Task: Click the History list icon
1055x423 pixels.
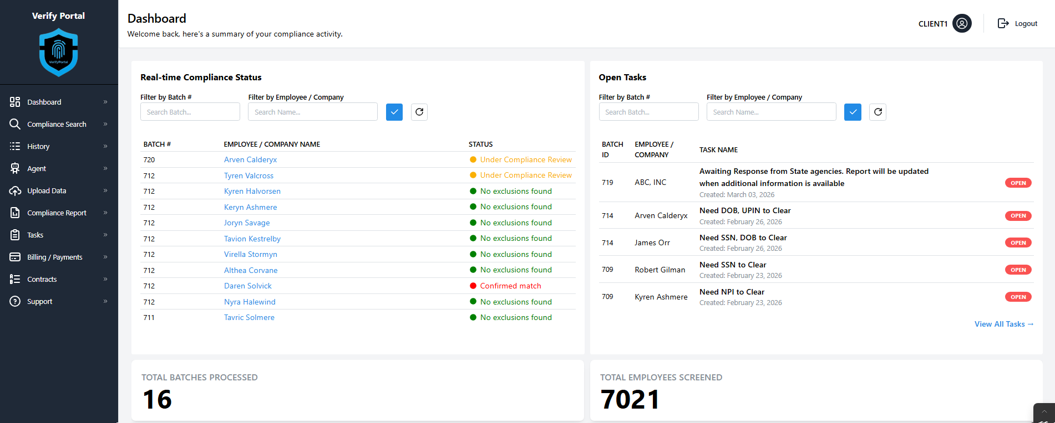Action: point(15,146)
